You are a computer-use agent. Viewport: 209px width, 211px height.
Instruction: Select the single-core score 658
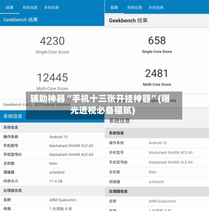pos(157,41)
